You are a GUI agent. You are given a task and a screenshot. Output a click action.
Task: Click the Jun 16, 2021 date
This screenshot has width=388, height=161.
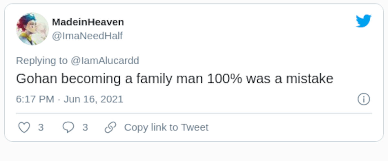coord(93,99)
